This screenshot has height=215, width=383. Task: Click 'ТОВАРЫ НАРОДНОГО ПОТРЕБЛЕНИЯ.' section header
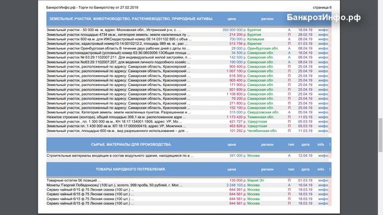pos(130,169)
